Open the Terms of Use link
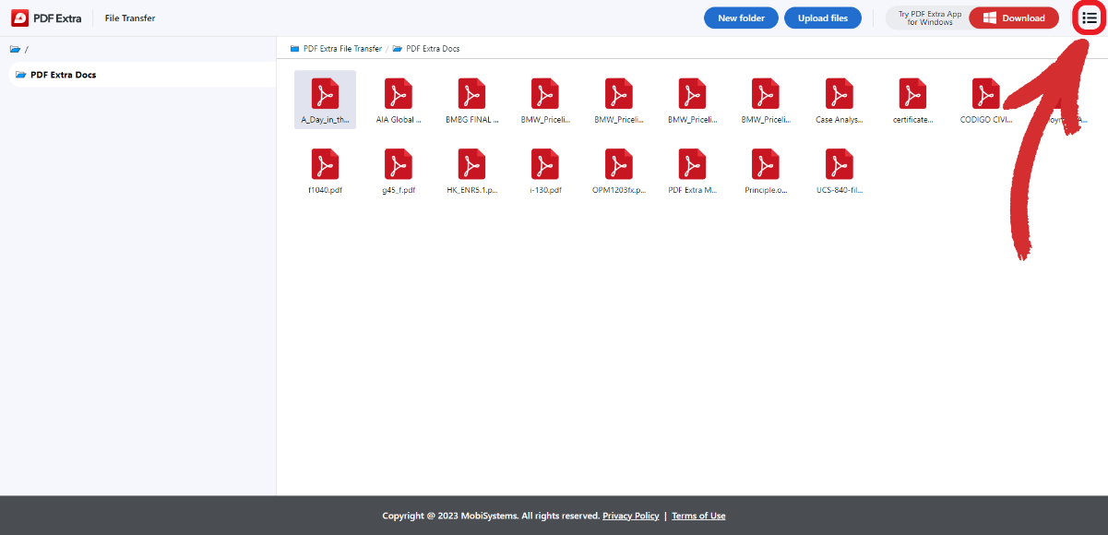Image resolution: width=1108 pixels, height=535 pixels. point(698,516)
